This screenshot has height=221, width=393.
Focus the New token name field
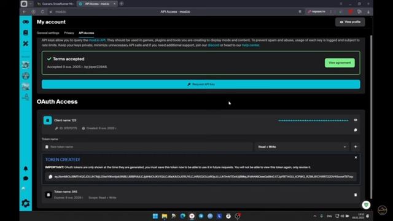tap(147, 147)
